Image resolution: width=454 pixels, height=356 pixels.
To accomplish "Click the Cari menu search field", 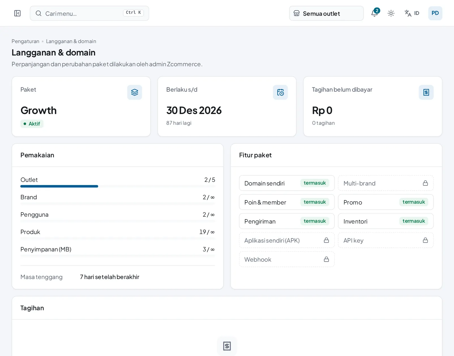I will [x=89, y=13].
